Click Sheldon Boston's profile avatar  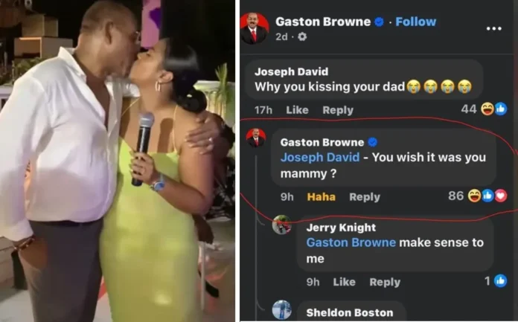[281, 309]
